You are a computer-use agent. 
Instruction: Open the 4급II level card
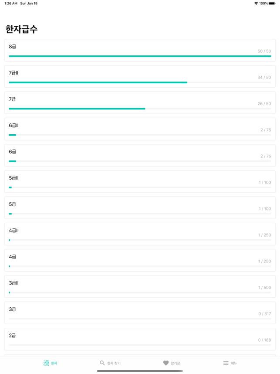tap(140, 234)
